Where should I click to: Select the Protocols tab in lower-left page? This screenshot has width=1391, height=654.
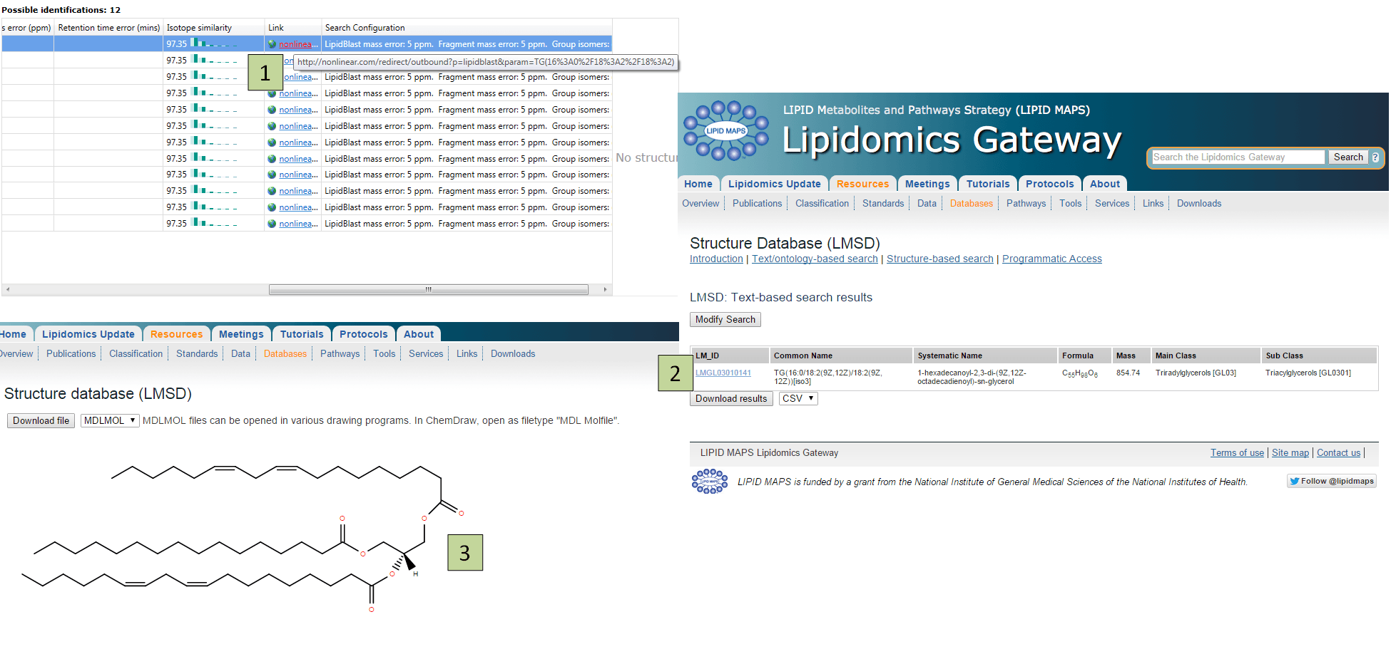(x=364, y=334)
